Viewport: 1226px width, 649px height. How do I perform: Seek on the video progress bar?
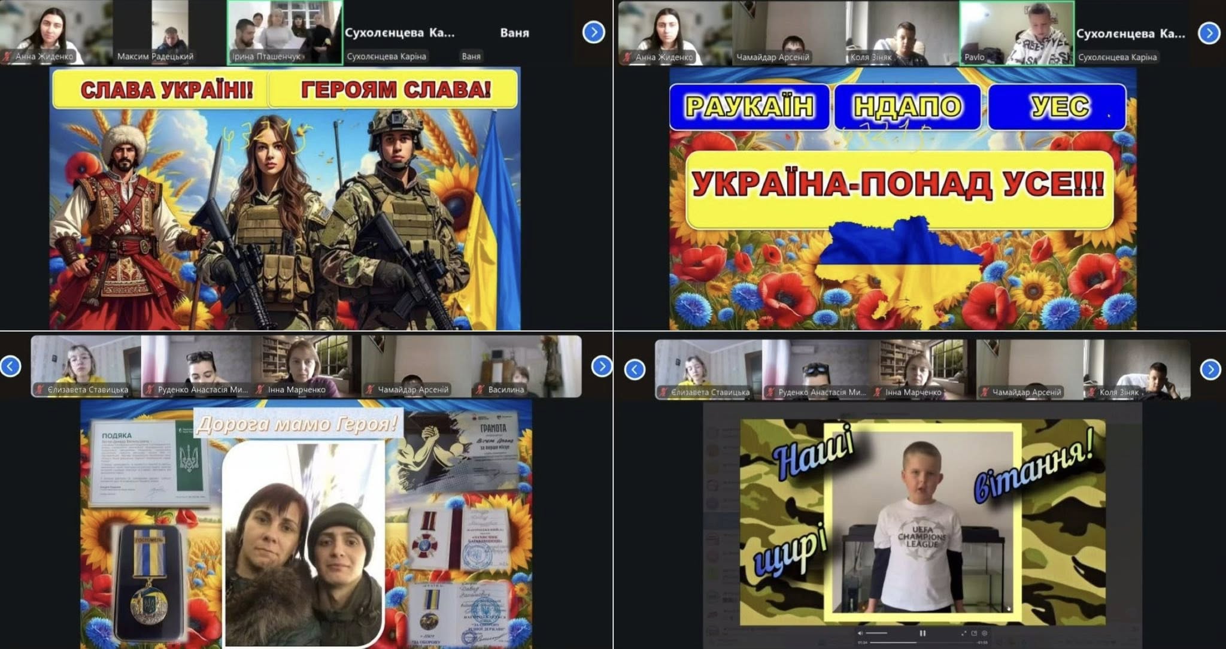coord(922,642)
